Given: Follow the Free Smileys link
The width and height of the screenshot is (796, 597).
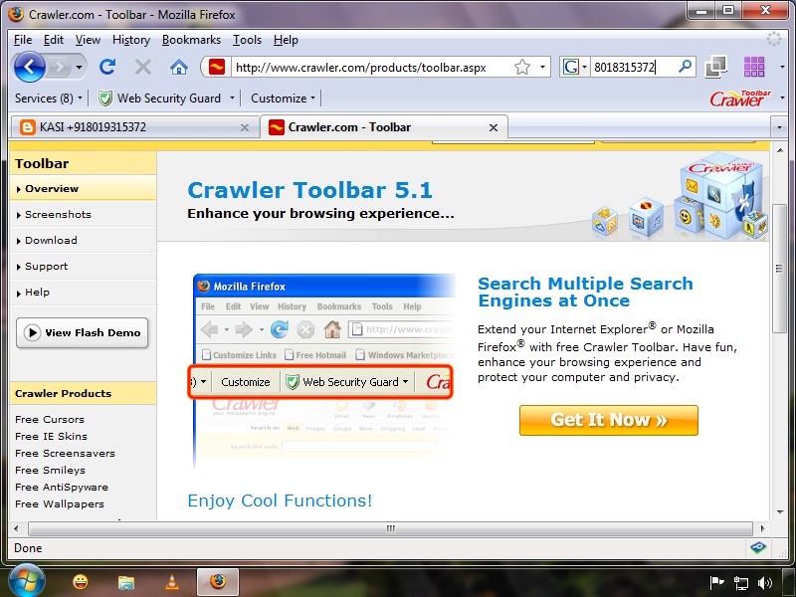Looking at the screenshot, I should [51, 470].
